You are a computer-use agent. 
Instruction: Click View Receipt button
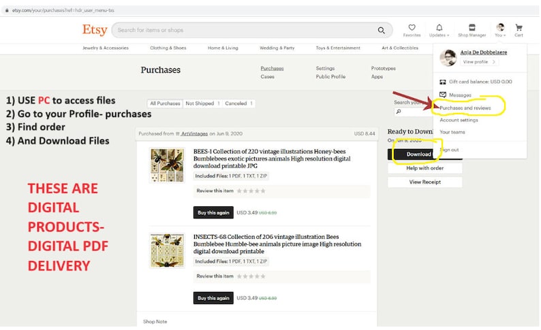(424, 182)
